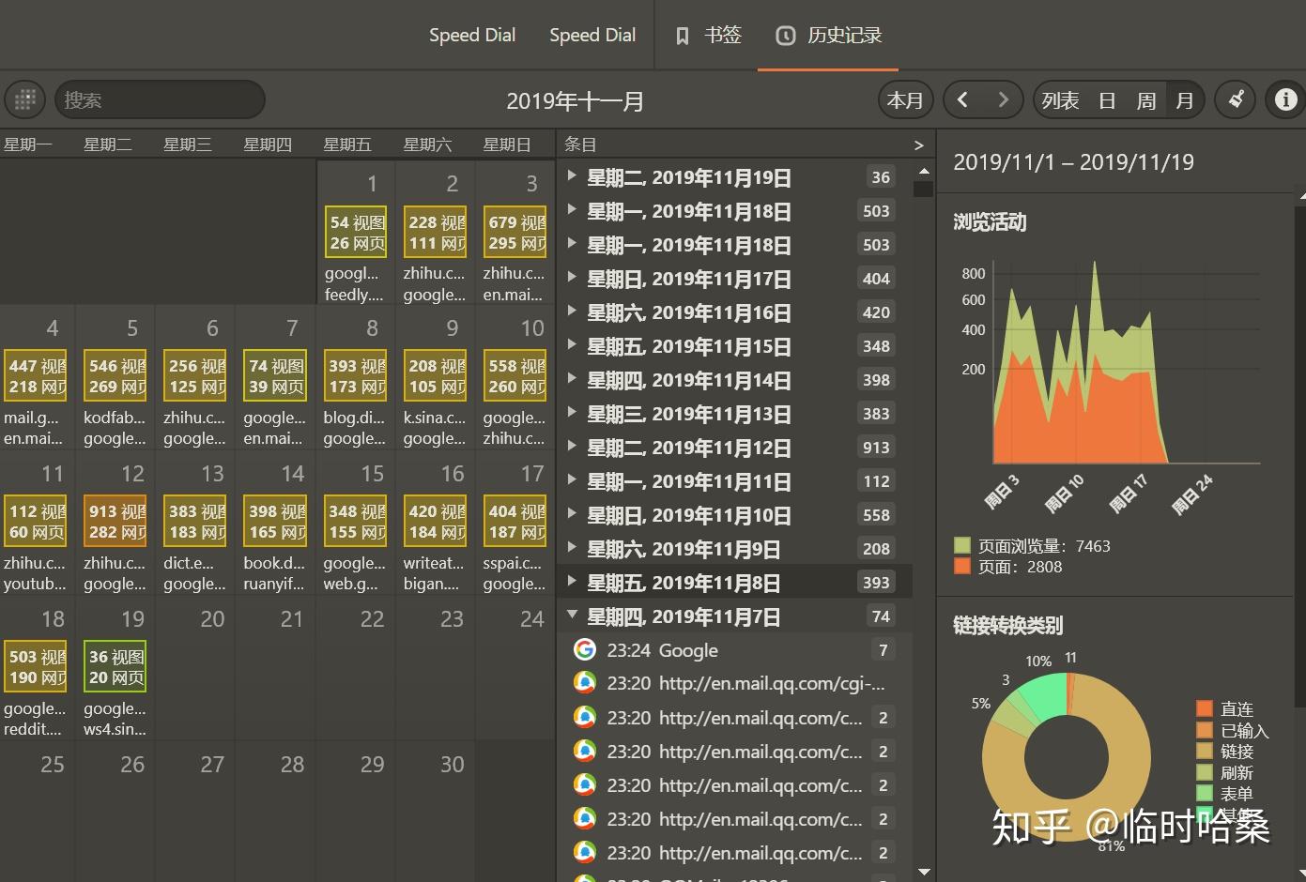This screenshot has height=882, width=1306.
Task: Go to previous month arrow
Action: click(x=962, y=99)
